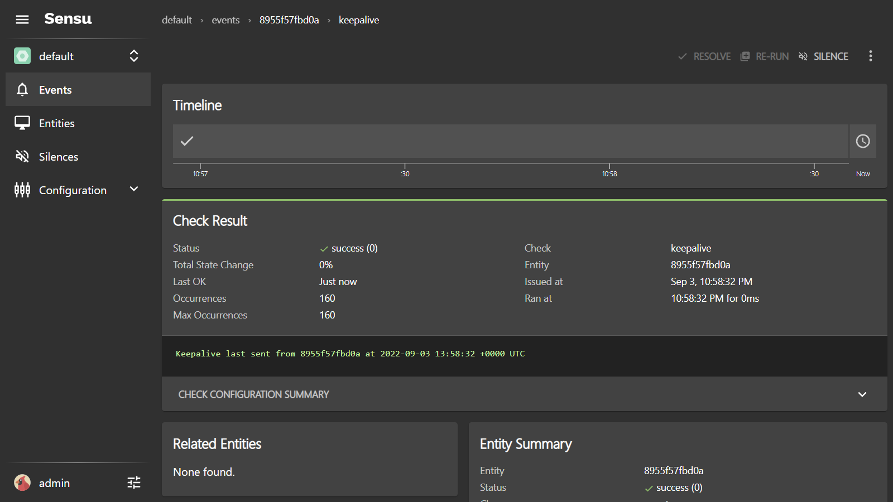The height and width of the screenshot is (502, 893).
Task: Click the Silences muted-speaker icon in sidebar
Action: [x=22, y=157]
